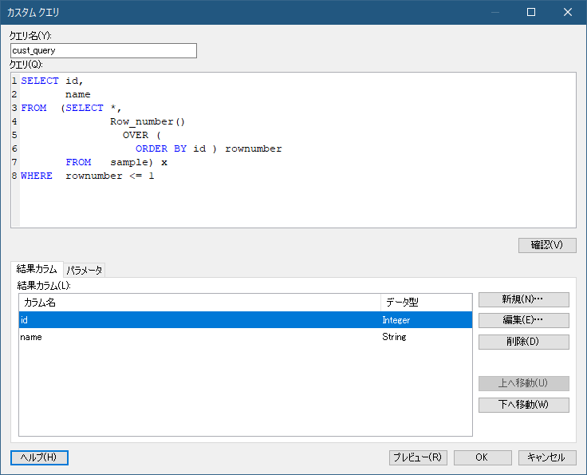Viewport: 587px width, 475px height.
Task: Click the 下へ移動(W) move down button
Action: click(x=524, y=405)
